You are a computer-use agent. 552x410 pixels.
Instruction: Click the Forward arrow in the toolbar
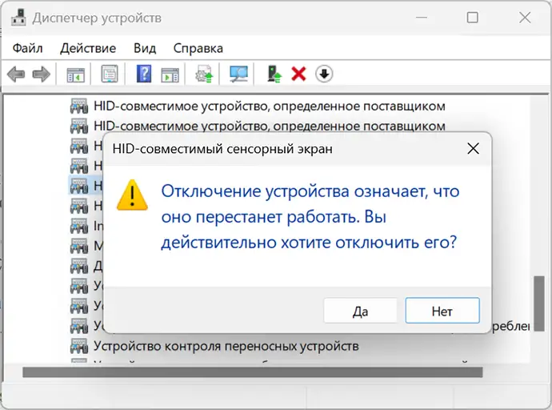click(41, 74)
